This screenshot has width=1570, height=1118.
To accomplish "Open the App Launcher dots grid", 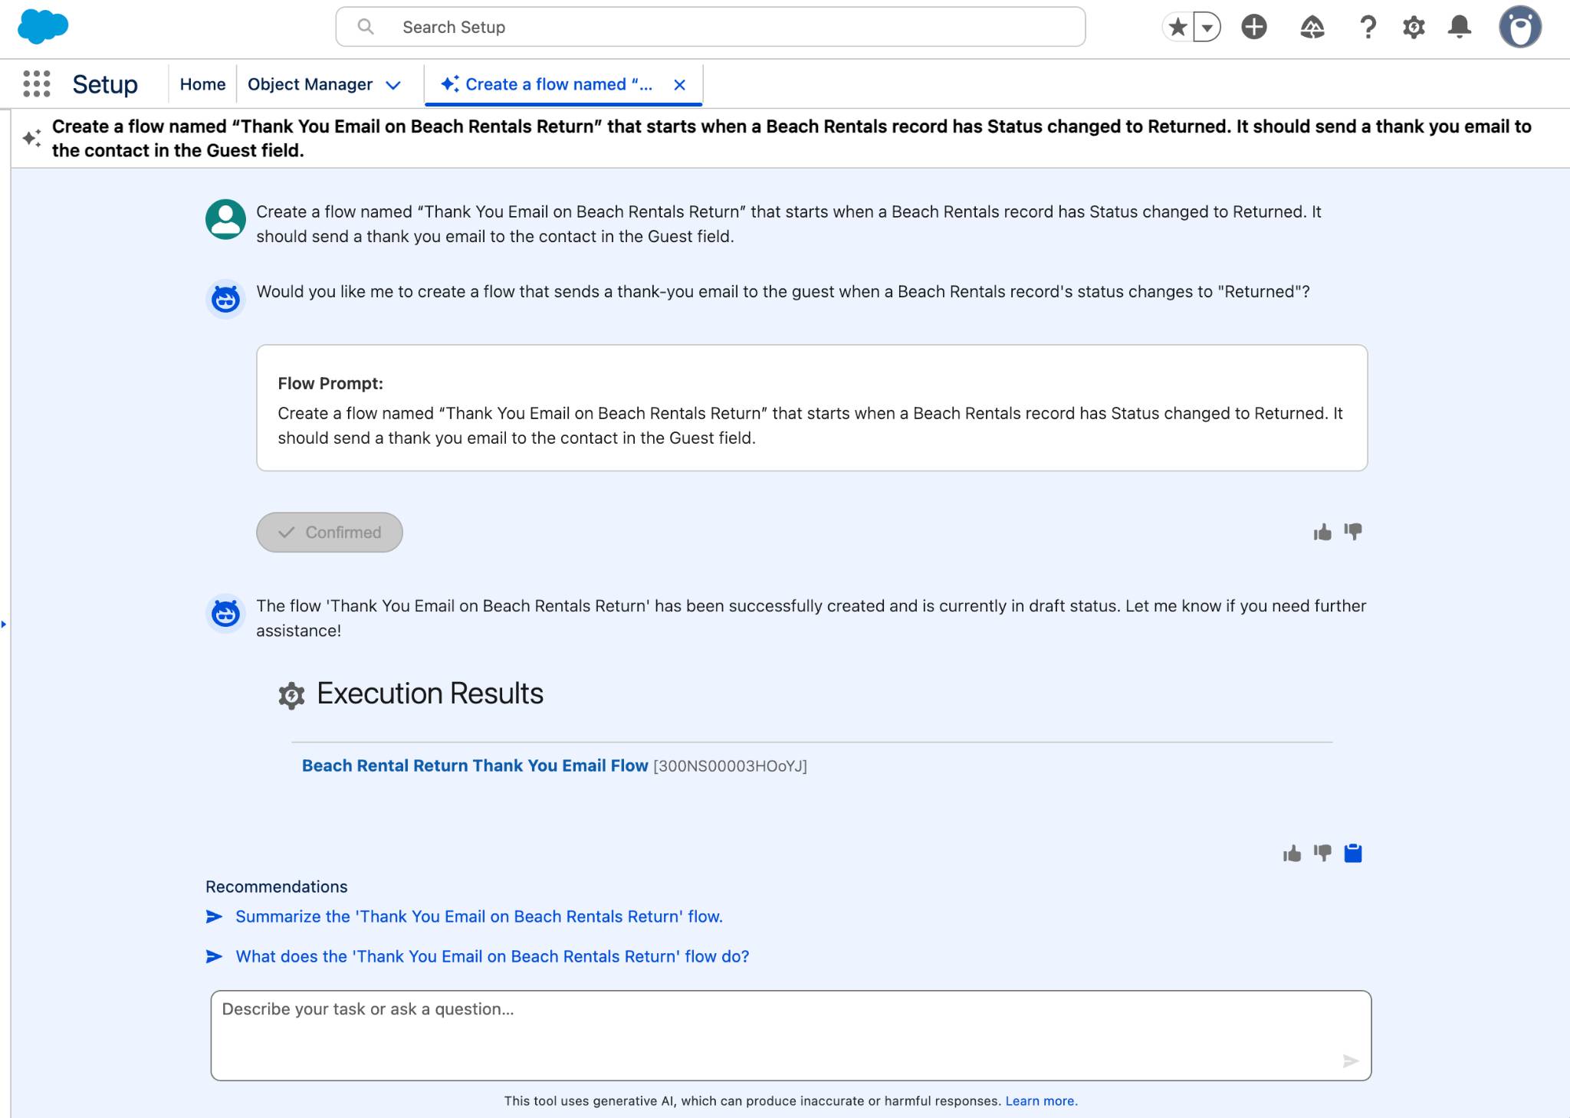I will [37, 84].
